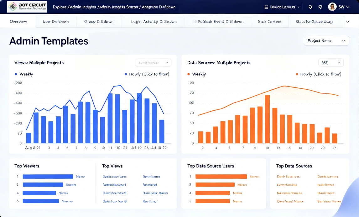
Task: Click the SW user initials
Action: [341, 7]
